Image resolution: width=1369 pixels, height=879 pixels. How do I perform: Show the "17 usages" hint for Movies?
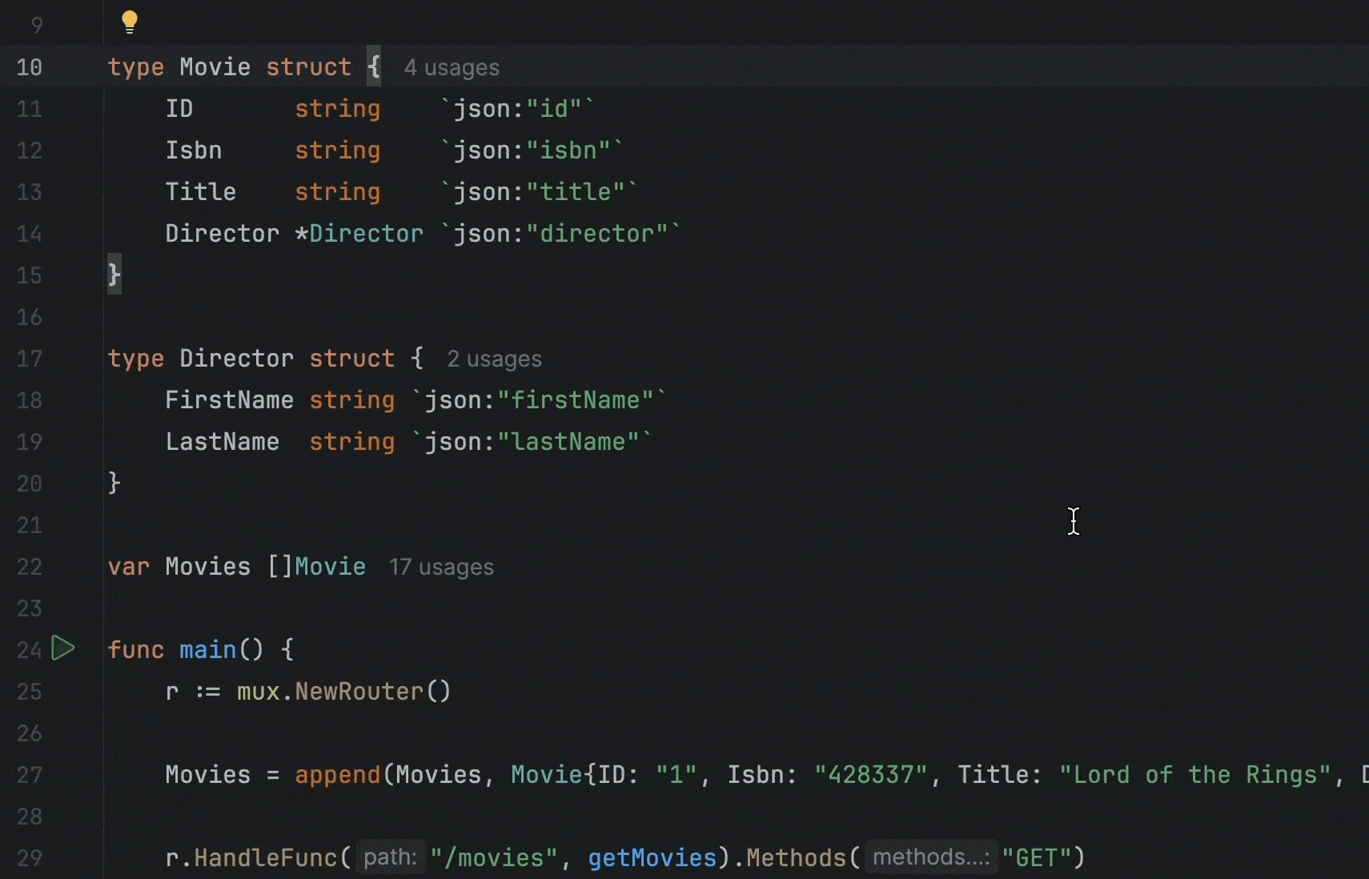click(441, 568)
